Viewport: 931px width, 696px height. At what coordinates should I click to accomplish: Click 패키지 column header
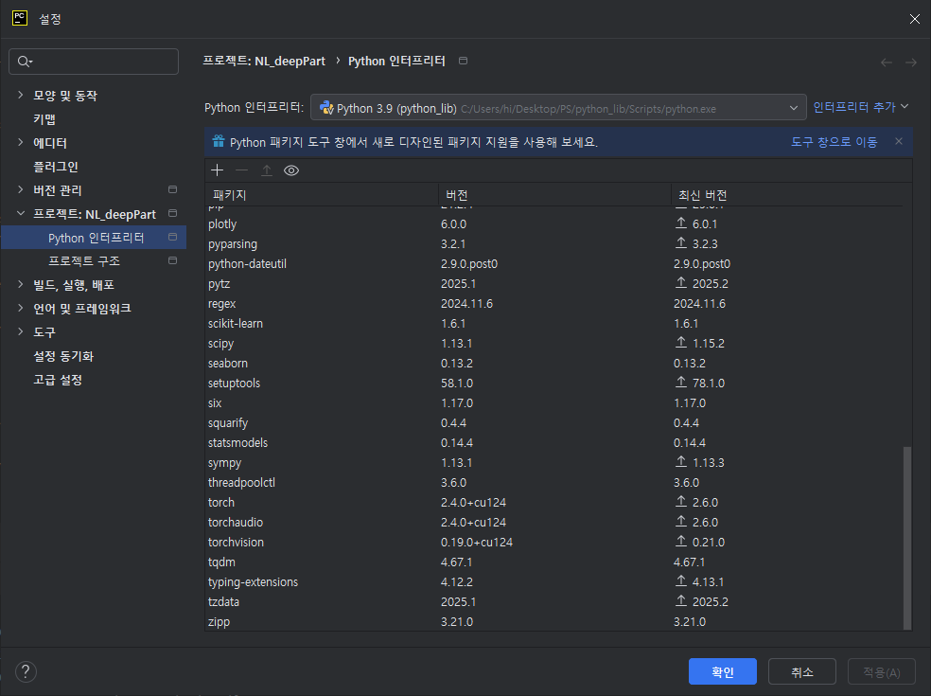pos(322,195)
